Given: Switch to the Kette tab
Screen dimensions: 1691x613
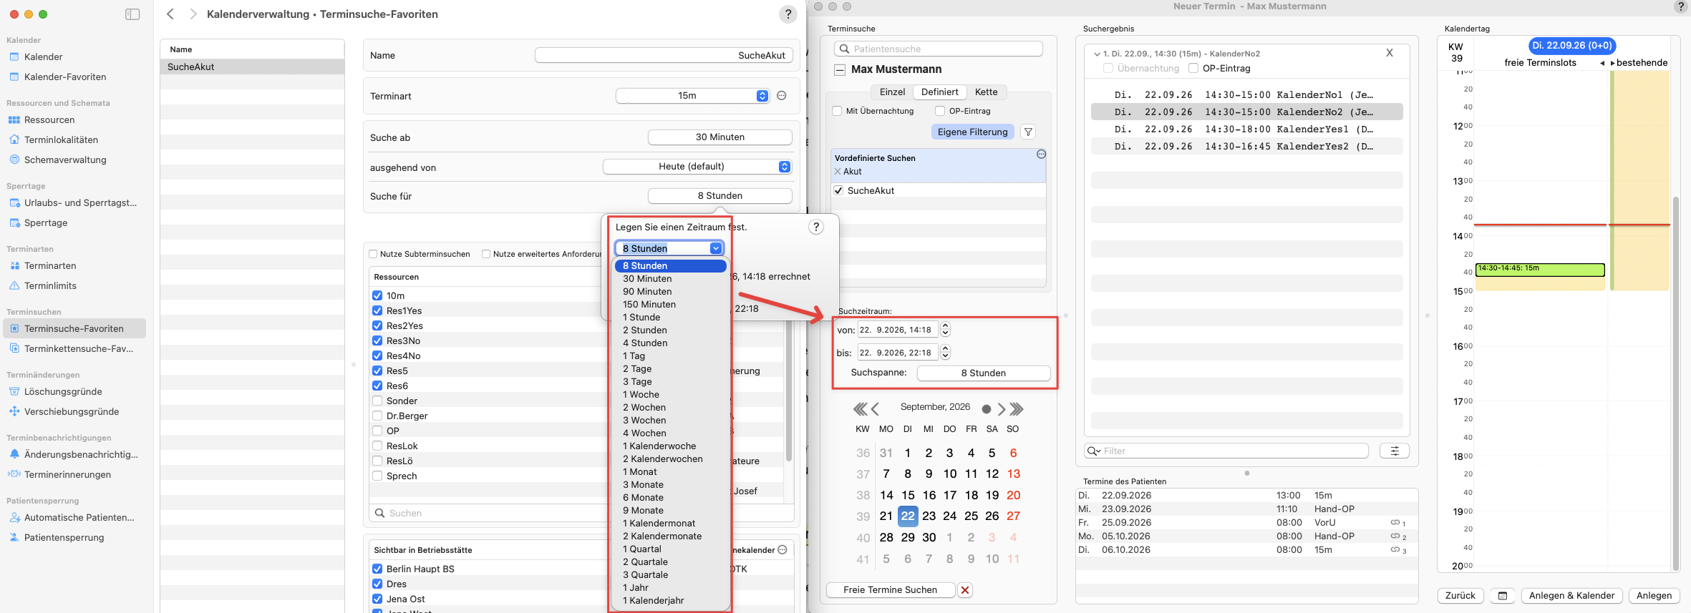Looking at the screenshot, I should (986, 92).
